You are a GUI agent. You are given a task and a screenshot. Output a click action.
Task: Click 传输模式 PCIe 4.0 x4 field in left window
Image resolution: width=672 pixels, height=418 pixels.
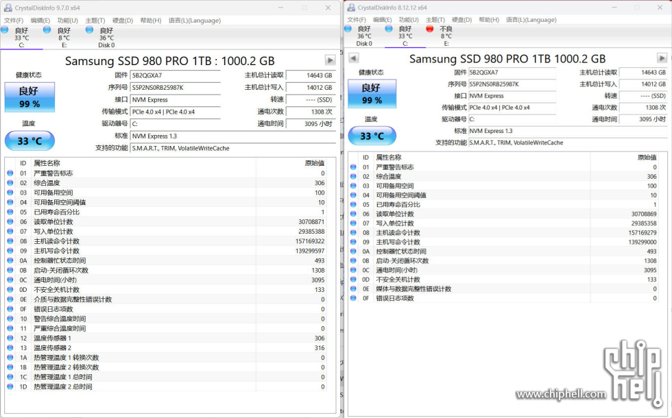click(176, 112)
